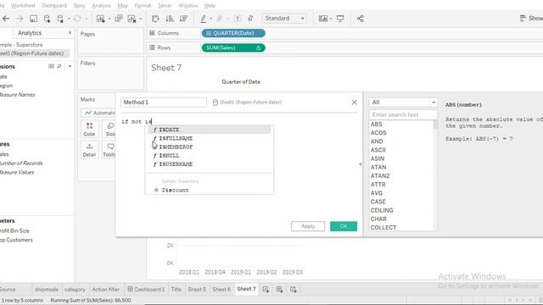543x305 pixels.
Task: Click the QUARTER(Date) pill in Columns
Action: point(233,33)
